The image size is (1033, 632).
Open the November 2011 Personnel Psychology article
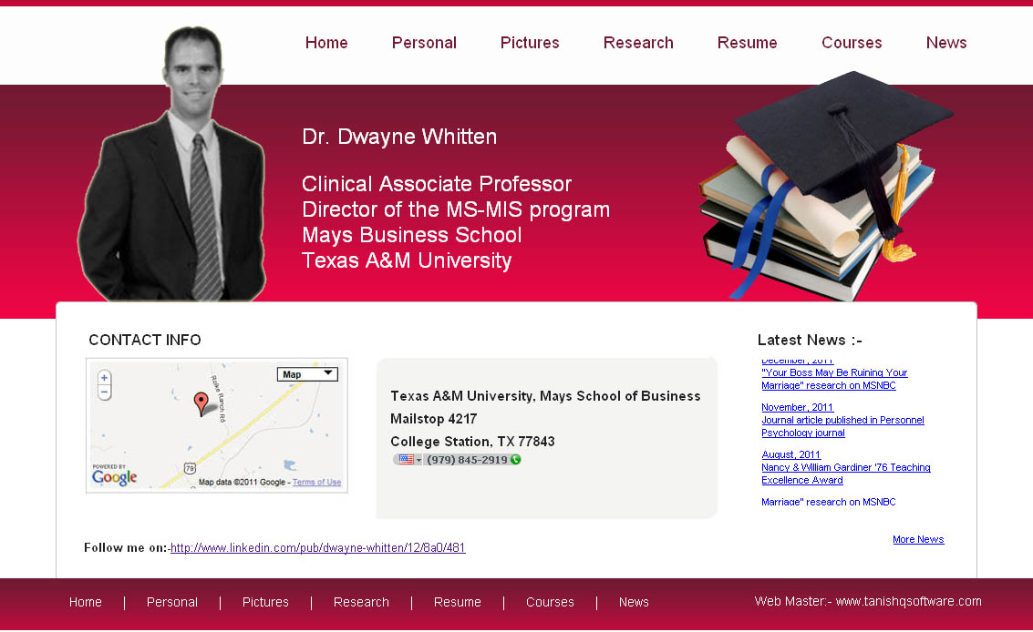pos(842,426)
